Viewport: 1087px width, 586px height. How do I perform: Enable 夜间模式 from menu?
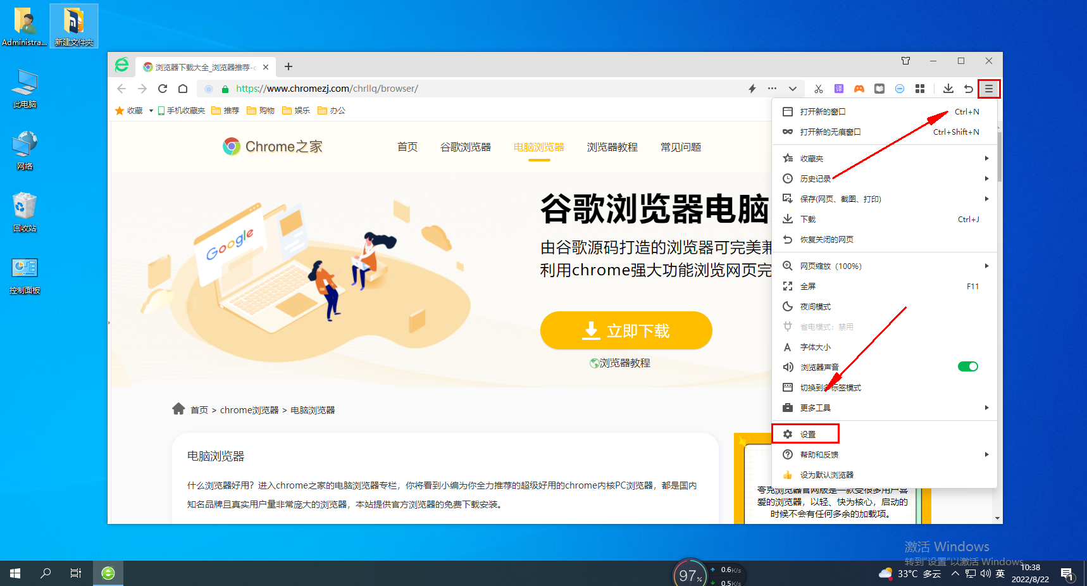click(x=885, y=306)
